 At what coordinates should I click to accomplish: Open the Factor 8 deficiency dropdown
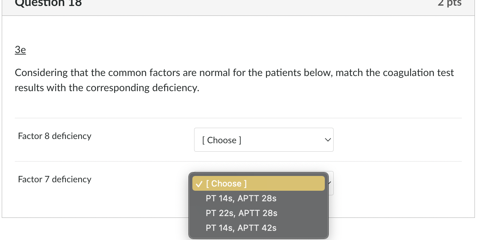(x=264, y=140)
